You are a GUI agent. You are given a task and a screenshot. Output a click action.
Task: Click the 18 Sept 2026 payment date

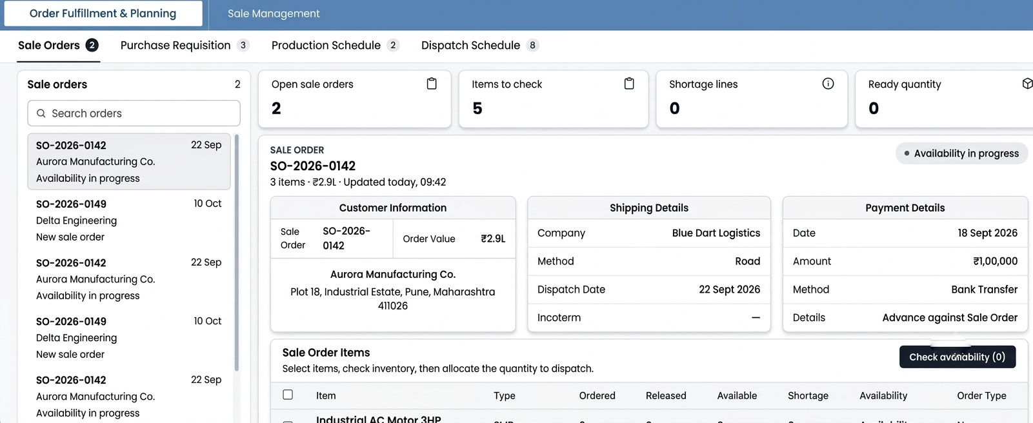tap(987, 233)
